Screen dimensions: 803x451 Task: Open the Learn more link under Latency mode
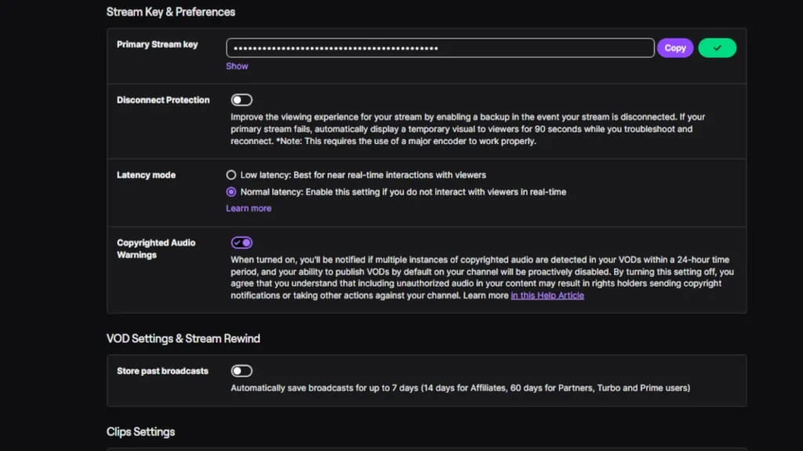click(248, 207)
